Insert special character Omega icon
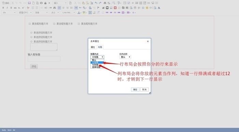The image size is (239, 132). [143, 8]
